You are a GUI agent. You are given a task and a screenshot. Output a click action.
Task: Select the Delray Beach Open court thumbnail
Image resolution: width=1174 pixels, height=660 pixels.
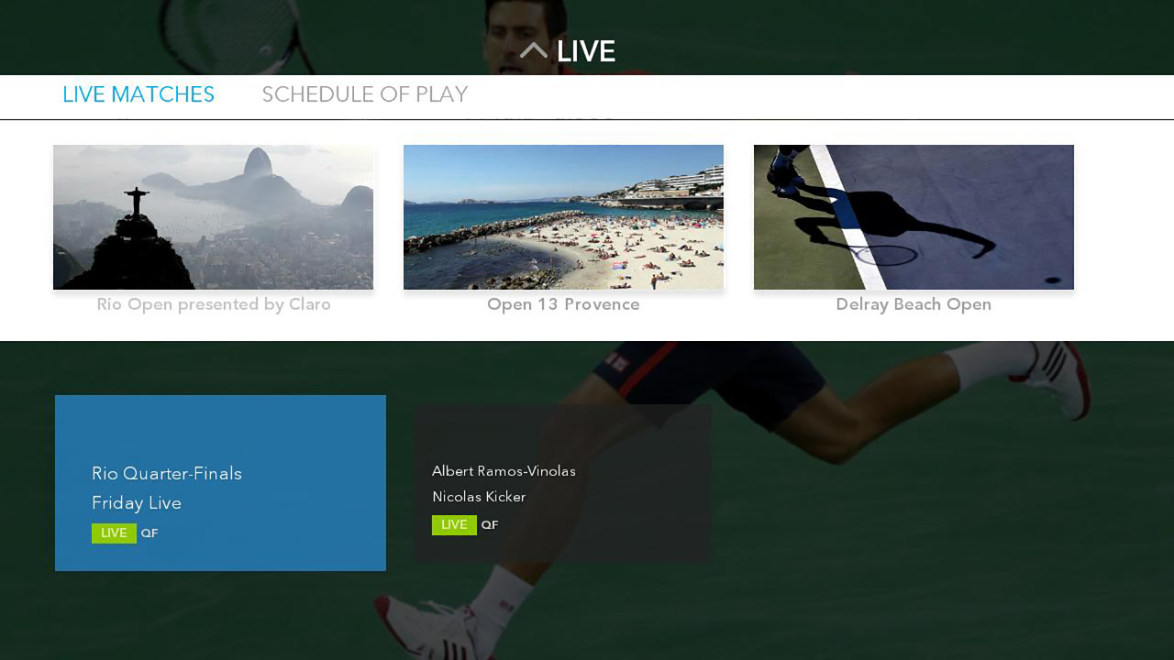[914, 217]
